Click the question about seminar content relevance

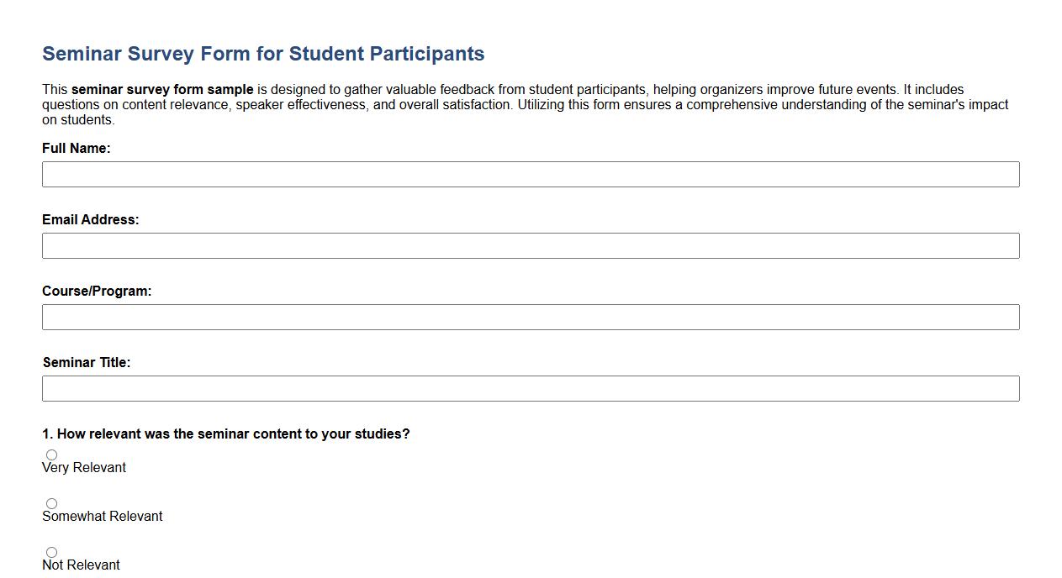coord(225,433)
